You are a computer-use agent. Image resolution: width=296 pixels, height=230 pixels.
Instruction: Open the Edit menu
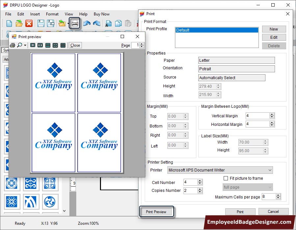21,14
